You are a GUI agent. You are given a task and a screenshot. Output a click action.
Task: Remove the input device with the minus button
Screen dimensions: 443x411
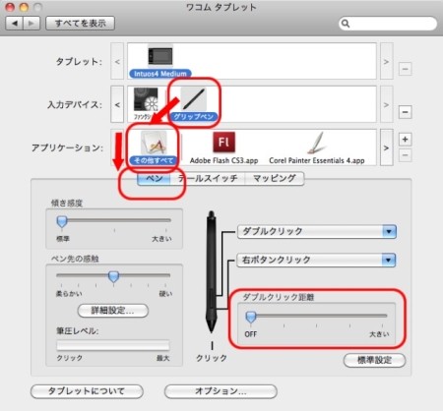point(405,112)
